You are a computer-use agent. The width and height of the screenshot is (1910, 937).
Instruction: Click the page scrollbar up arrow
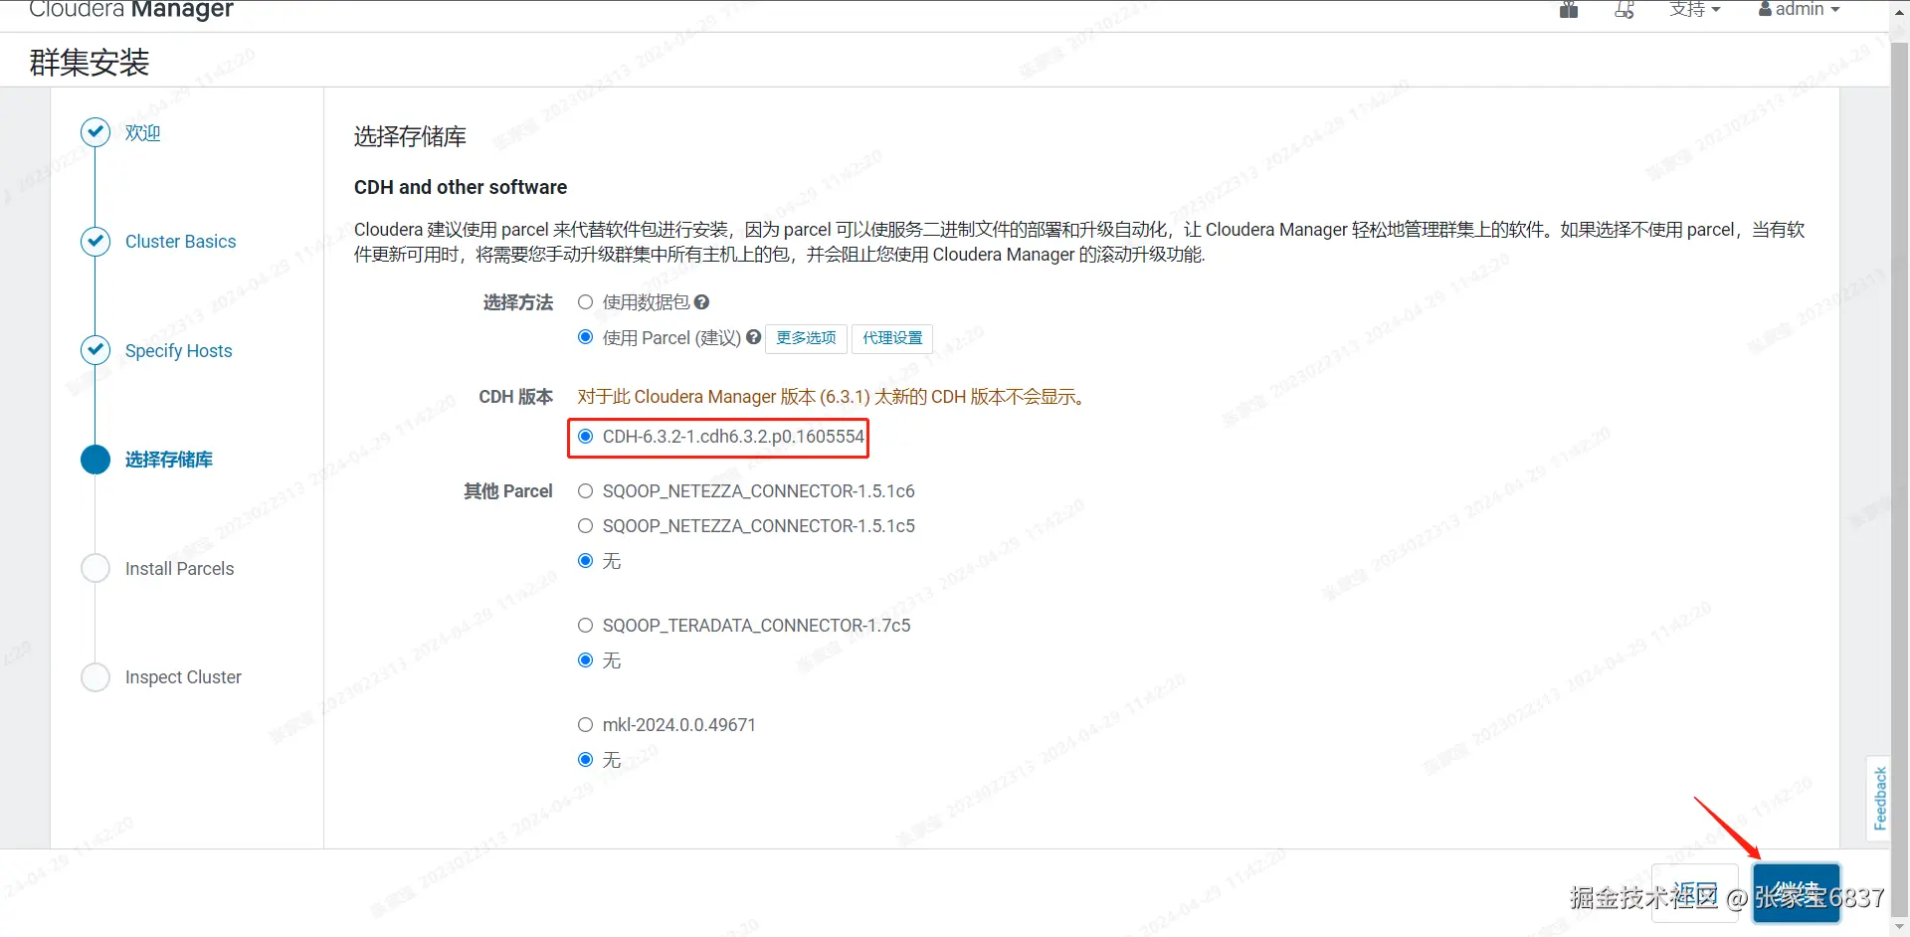(x=1900, y=10)
